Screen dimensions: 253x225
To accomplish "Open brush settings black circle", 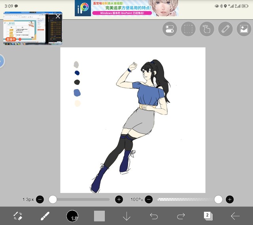I will click(72, 216).
